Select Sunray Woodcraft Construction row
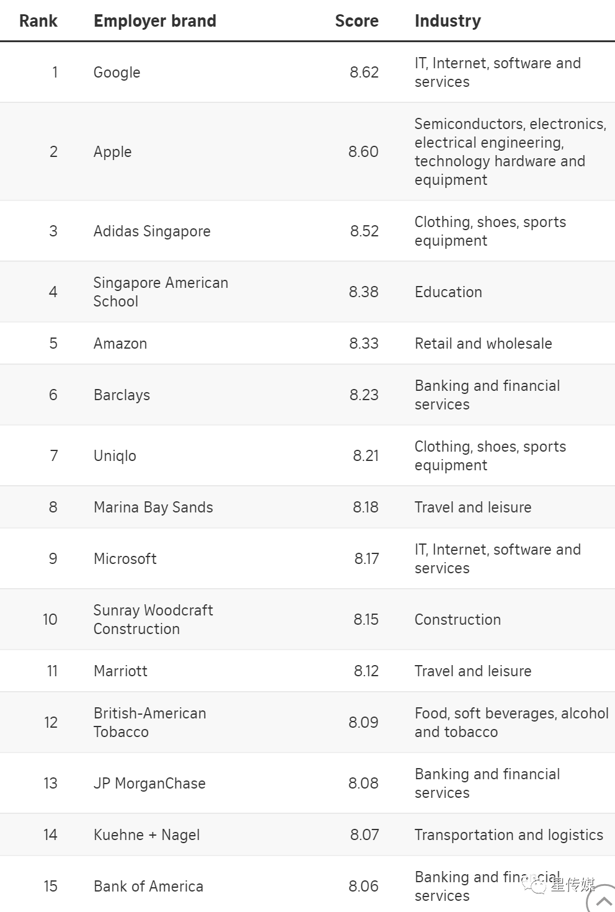This screenshot has height=912, width=615. click(307, 620)
